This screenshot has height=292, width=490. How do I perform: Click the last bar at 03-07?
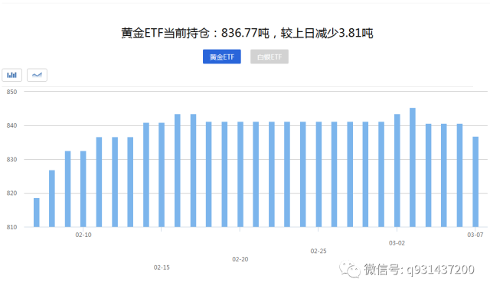pyautogui.click(x=475, y=182)
